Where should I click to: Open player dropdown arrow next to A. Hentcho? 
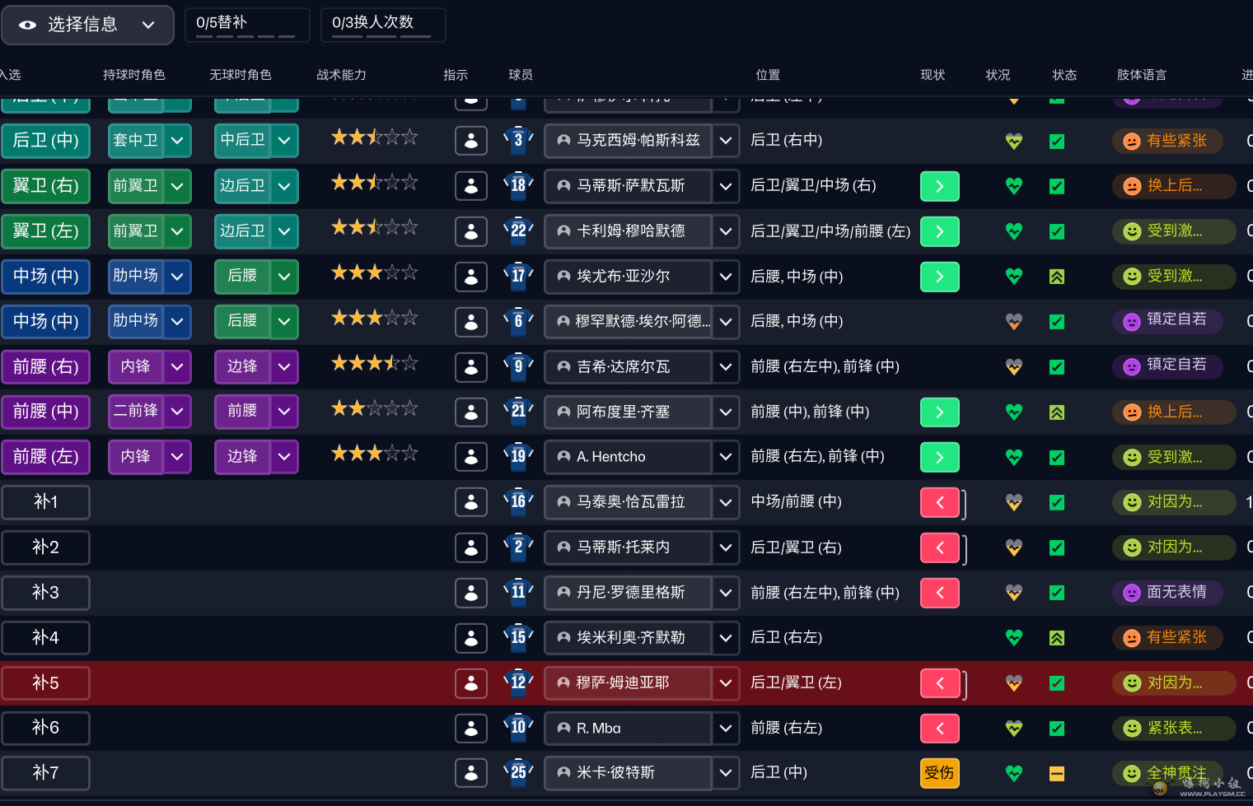(726, 457)
